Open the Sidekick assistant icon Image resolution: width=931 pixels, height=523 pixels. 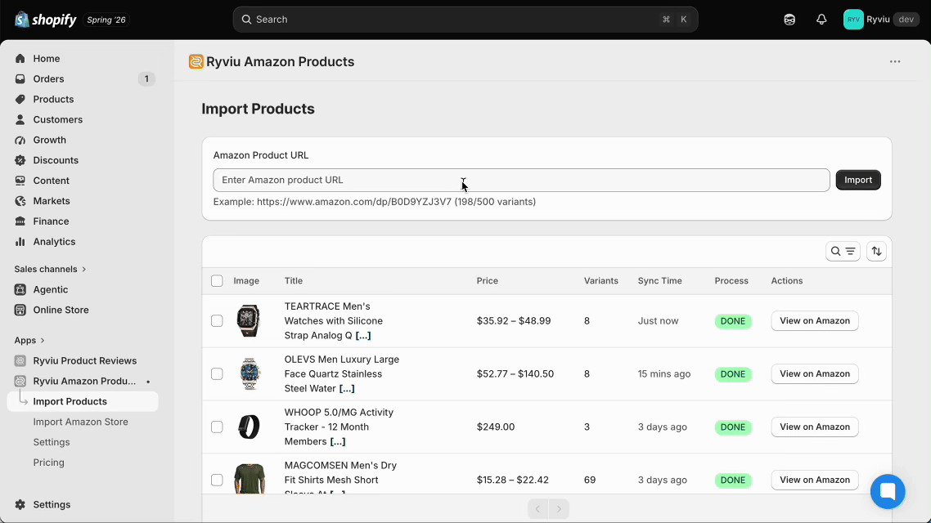(789, 20)
